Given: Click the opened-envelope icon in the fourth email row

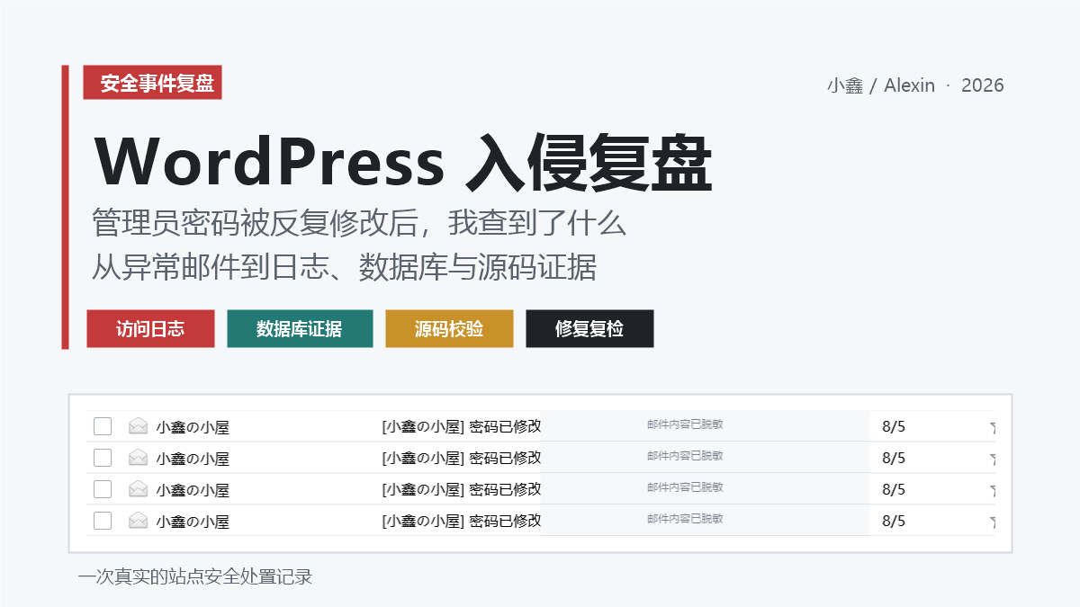Looking at the screenshot, I should (x=138, y=521).
